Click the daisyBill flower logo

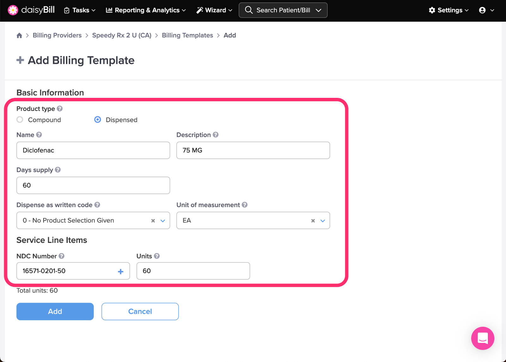[x=13, y=10]
